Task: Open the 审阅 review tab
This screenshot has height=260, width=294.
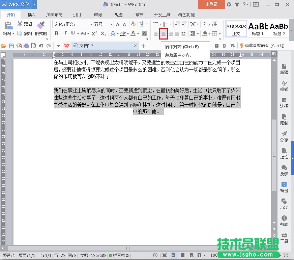Action: 98,15
